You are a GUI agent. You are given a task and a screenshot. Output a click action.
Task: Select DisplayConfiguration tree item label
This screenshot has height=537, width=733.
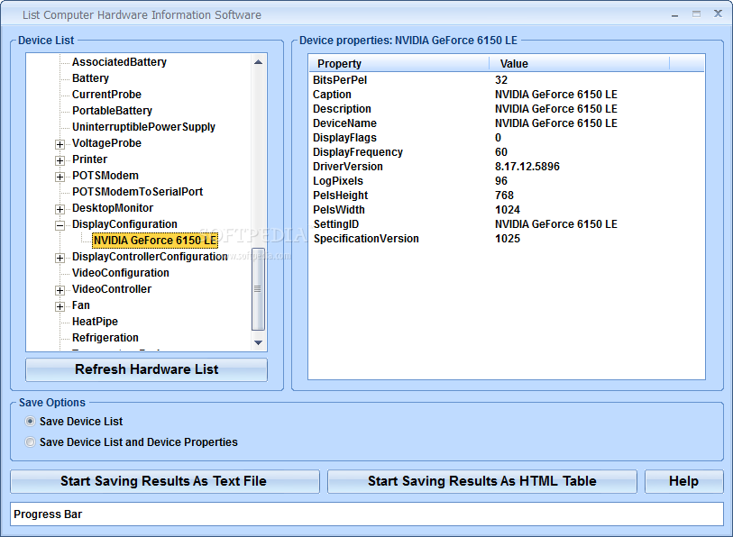point(124,223)
